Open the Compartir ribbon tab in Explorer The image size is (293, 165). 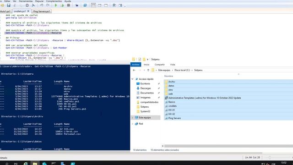click(160, 65)
